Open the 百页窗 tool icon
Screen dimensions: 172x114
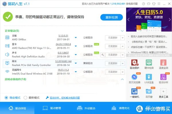pos(149,91)
